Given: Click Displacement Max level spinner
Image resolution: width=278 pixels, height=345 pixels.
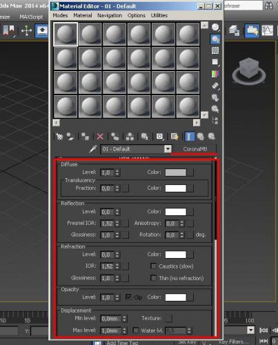Looking at the screenshot, I should (124, 331).
